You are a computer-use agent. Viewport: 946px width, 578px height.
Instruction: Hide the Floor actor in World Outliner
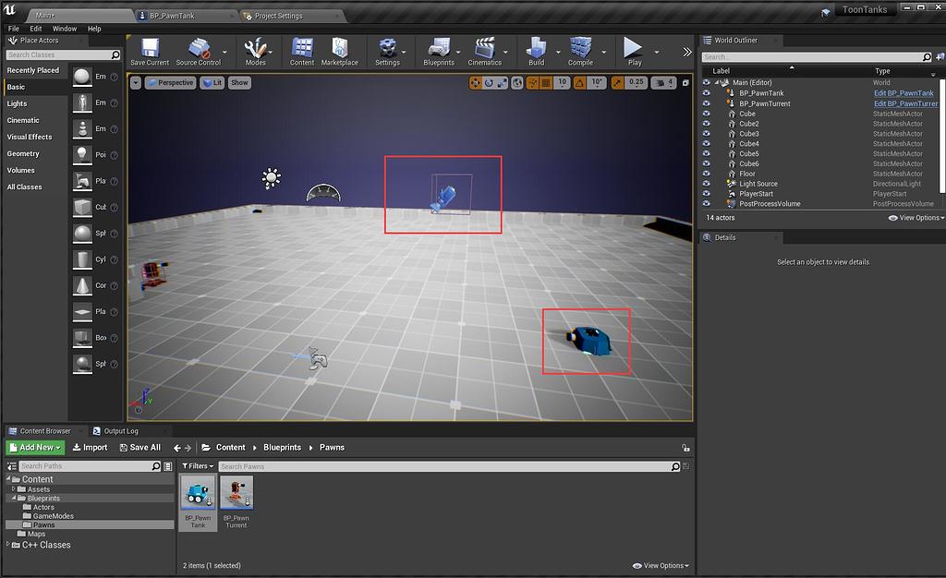(x=707, y=173)
